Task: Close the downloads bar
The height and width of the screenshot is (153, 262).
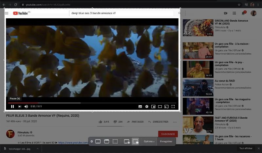Action: (x=259, y=148)
